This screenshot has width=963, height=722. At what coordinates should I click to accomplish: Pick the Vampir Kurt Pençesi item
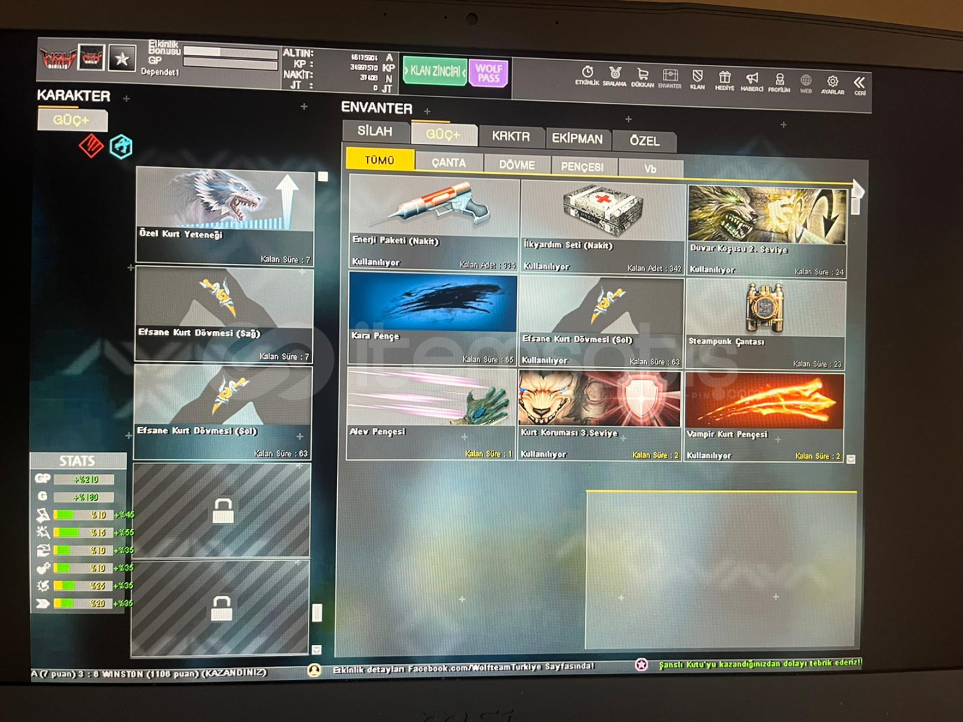tap(764, 418)
